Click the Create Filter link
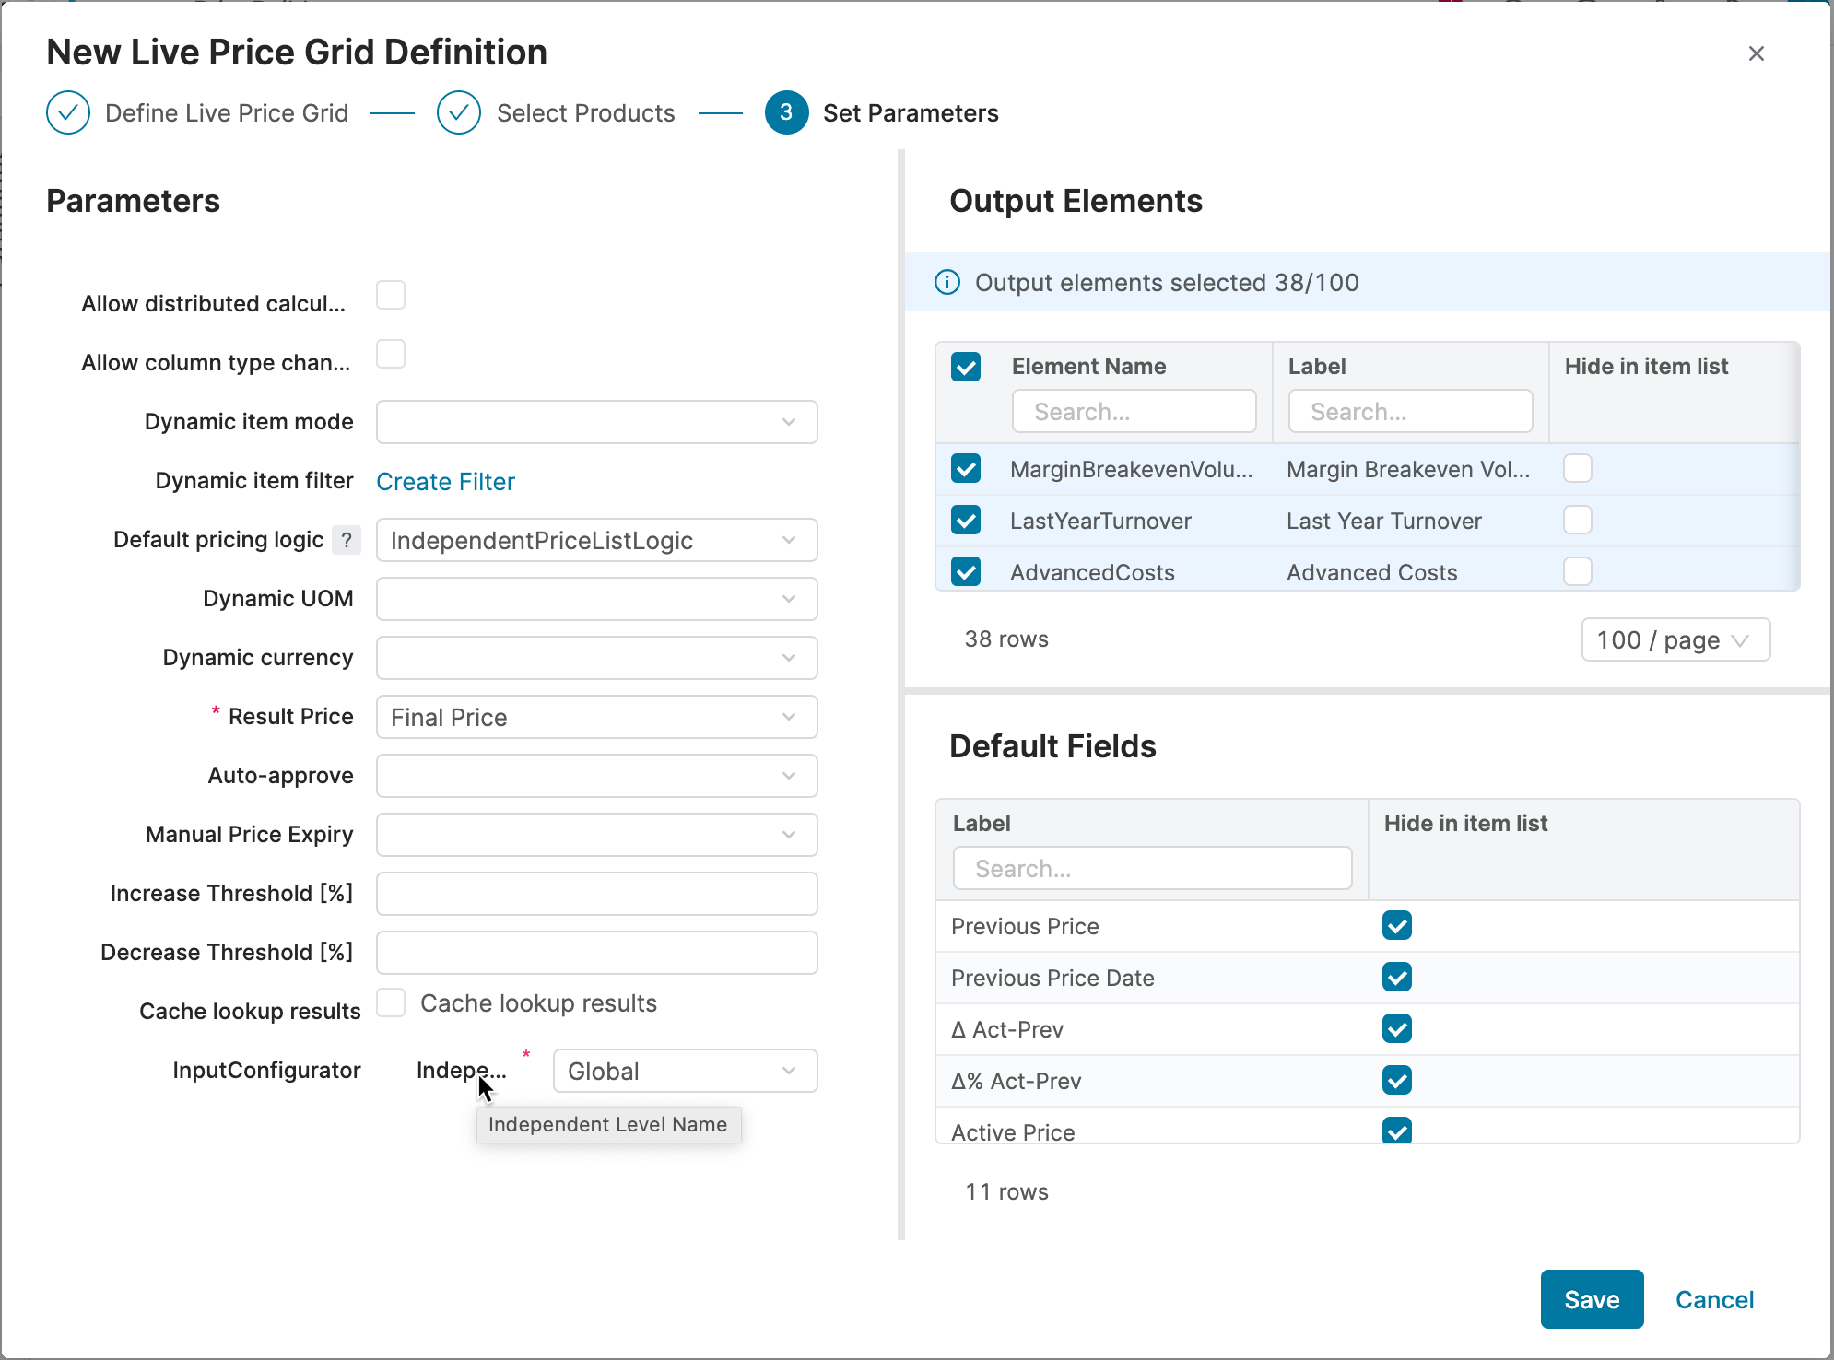The image size is (1834, 1360). click(445, 481)
